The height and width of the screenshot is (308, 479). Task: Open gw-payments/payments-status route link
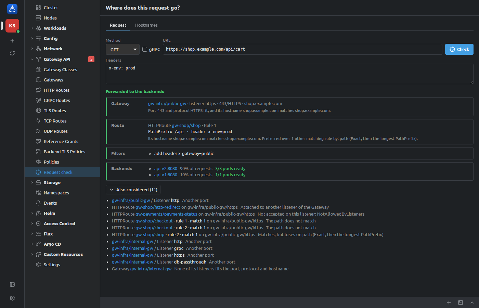(x=166, y=214)
